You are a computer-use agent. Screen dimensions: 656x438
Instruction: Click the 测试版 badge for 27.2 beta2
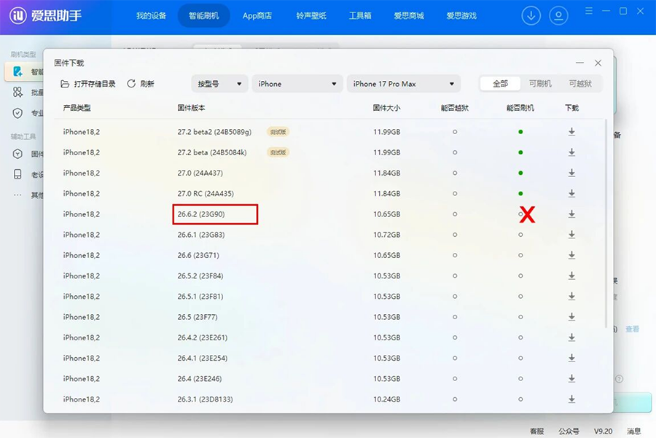point(278,132)
